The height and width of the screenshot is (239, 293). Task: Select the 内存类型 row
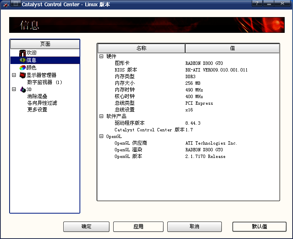pyautogui.click(x=124, y=76)
